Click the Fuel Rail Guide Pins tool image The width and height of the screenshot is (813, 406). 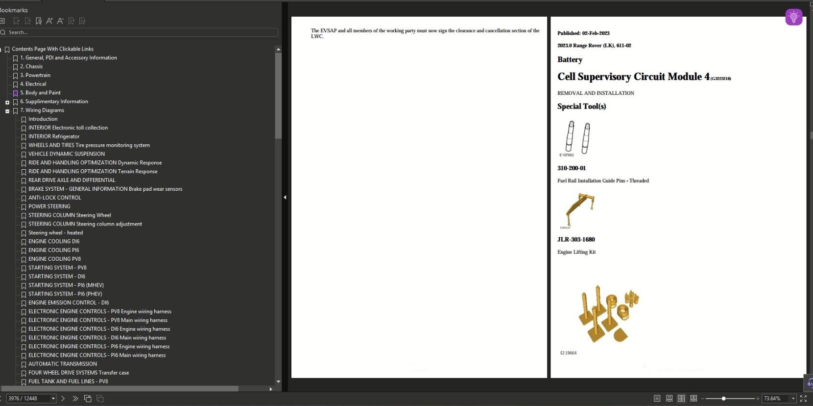tap(577, 137)
